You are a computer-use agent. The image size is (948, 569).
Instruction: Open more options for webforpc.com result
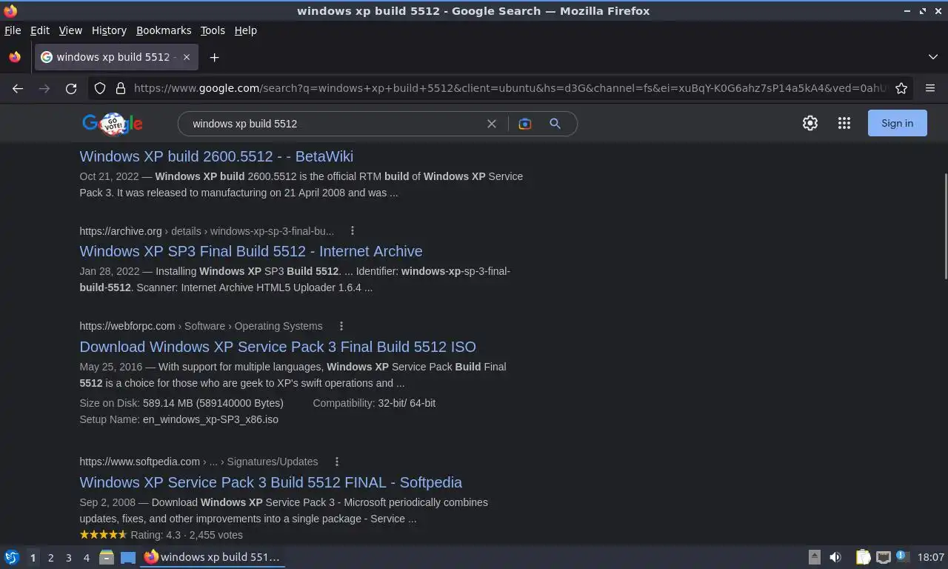click(x=341, y=326)
